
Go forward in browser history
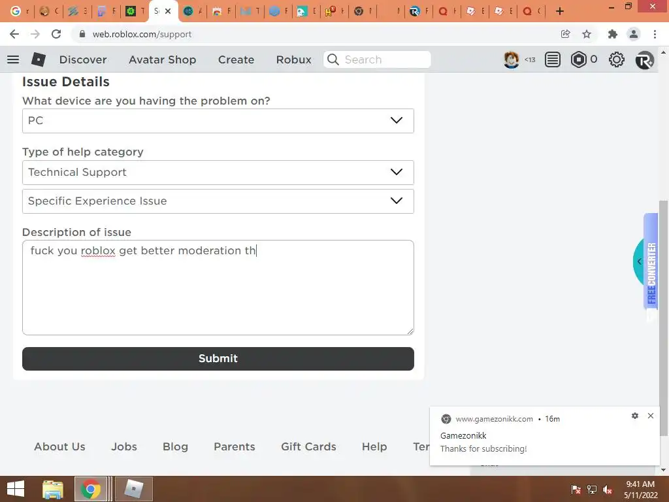point(35,34)
